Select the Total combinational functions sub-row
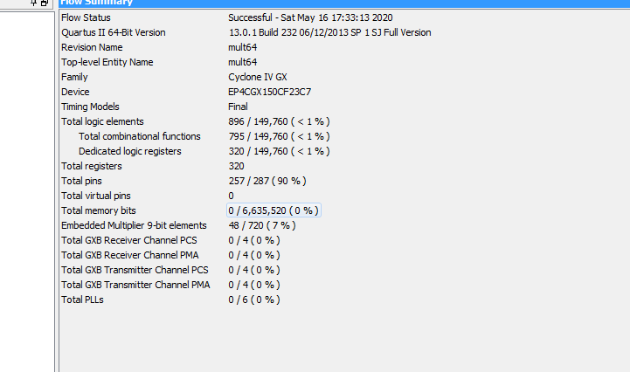This screenshot has height=372, width=630. click(344, 136)
